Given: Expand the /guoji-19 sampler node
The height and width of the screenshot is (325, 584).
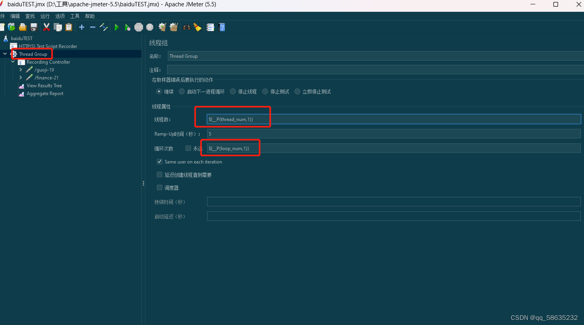Looking at the screenshot, I should click(x=21, y=70).
